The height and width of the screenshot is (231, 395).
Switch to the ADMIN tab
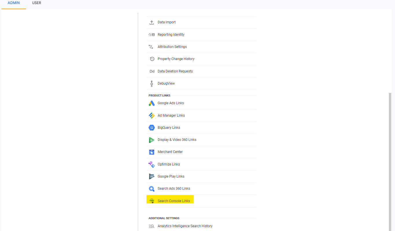click(x=14, y=3)
